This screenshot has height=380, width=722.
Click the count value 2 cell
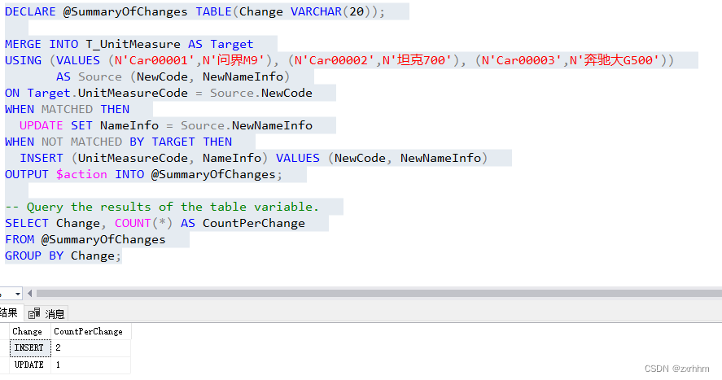(x=90, y=347)
